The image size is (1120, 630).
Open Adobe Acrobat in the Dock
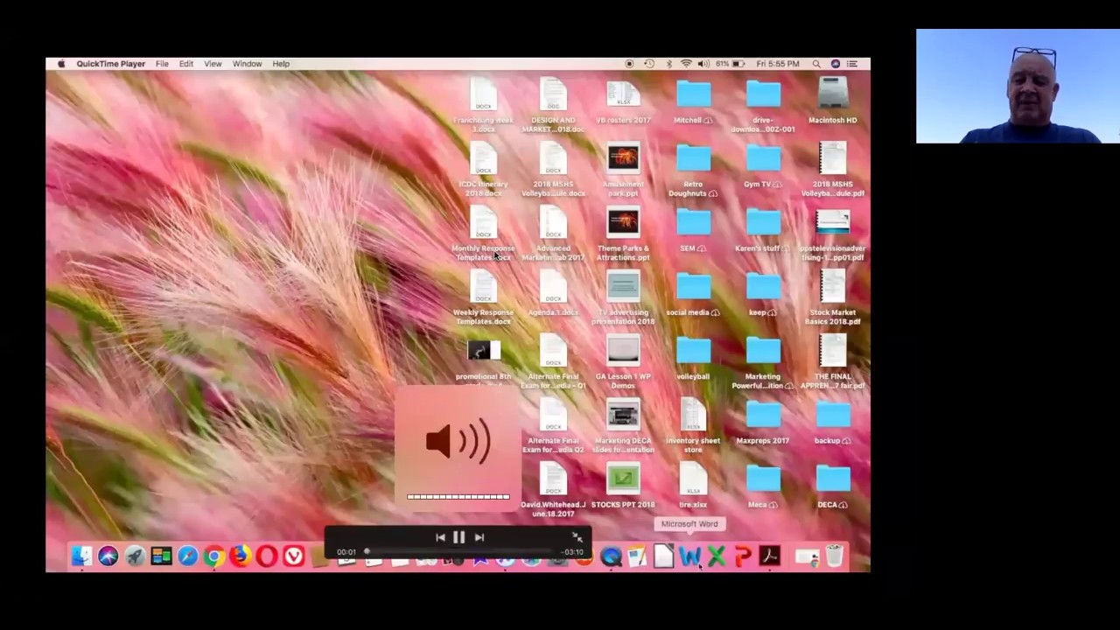[769, 556]
